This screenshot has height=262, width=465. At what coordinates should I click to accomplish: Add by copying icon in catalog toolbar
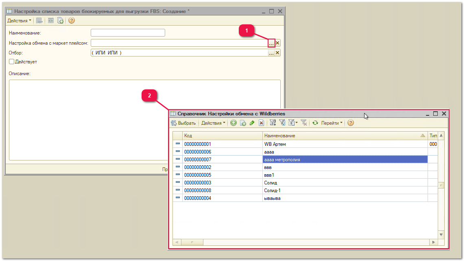tap(243, 123)
